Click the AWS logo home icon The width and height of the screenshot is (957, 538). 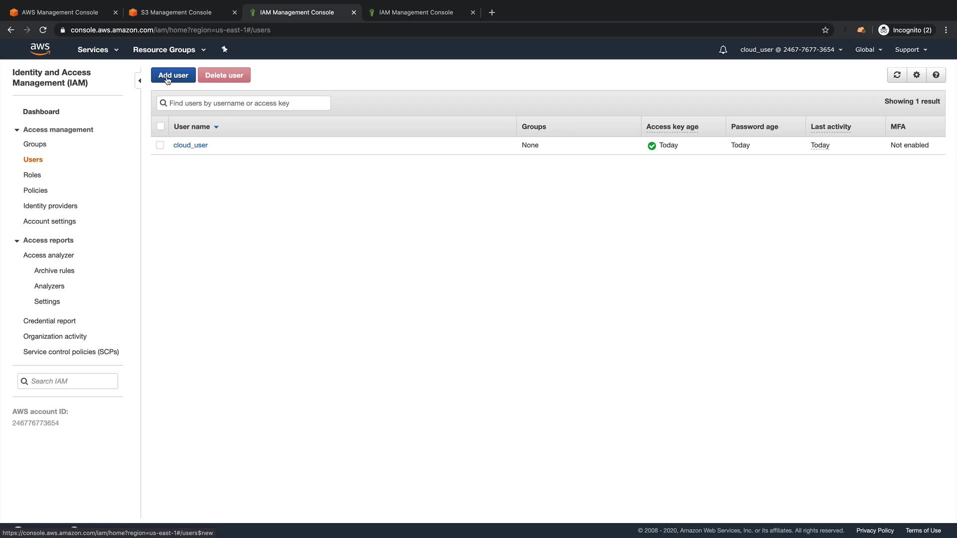[x=40, y=49]
